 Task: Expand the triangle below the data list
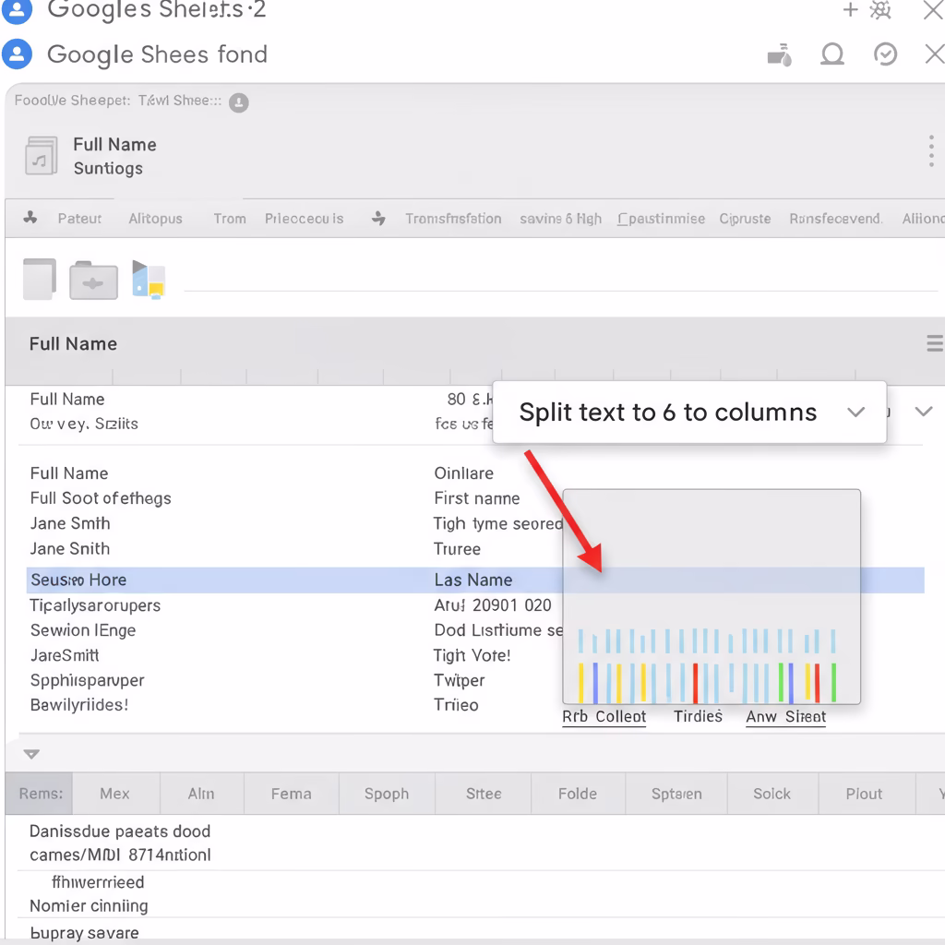(x=31, y=754)
